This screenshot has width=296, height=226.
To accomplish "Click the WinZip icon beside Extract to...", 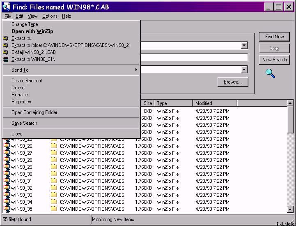I will click(6, 38).
